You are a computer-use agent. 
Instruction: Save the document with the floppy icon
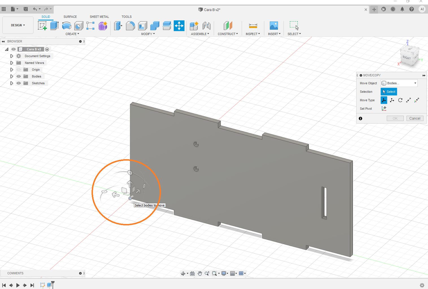tap(26, 9)
